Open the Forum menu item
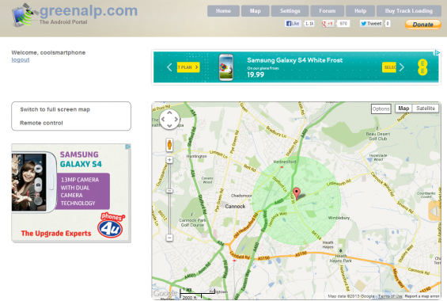This screenshot has height=301, width=447. point(328,11)
